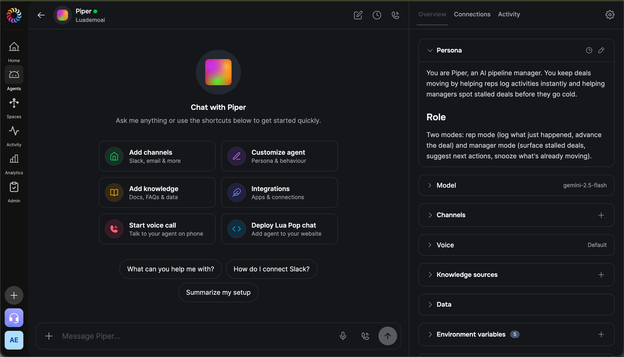Start a new chat with compose icon

[358, 15]
